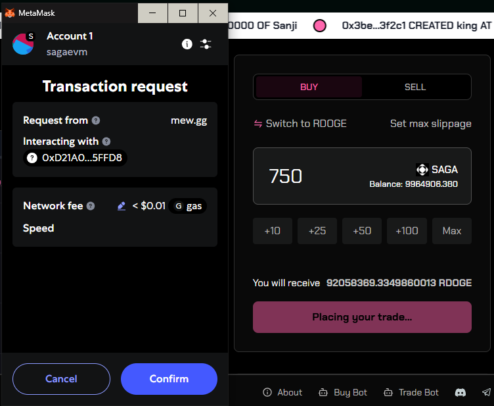494x406 pixels.
Task: Open the Trade Bot link
Action: point(411,392)
